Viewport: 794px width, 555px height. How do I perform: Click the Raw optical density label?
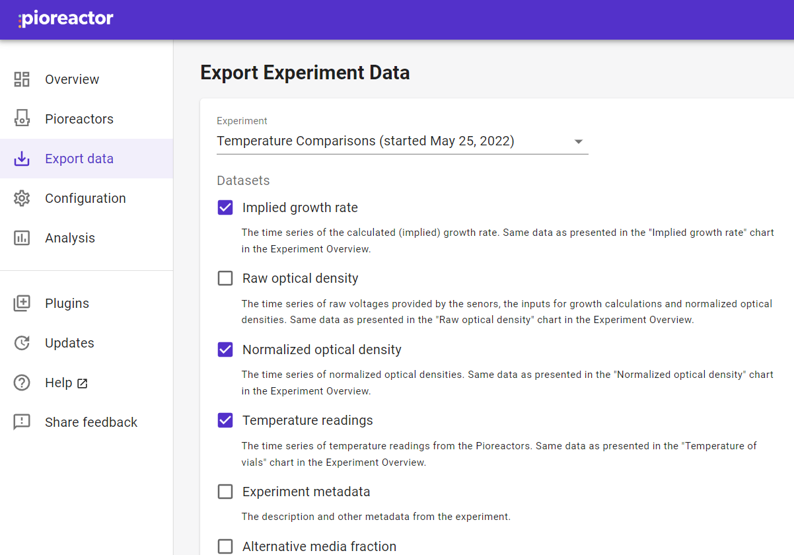(x=301, y=278)
